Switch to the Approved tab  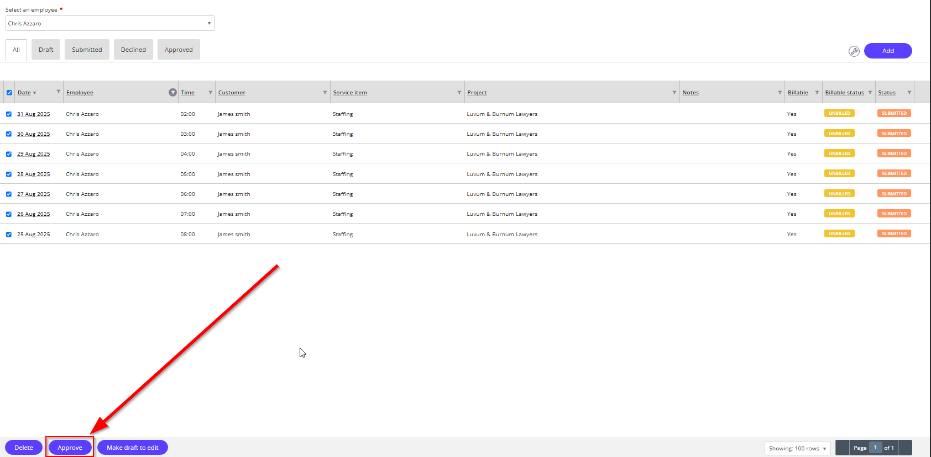tap(179, 50)
